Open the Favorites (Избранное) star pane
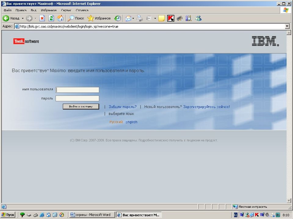The image size is (293, 219). (99, 18)
